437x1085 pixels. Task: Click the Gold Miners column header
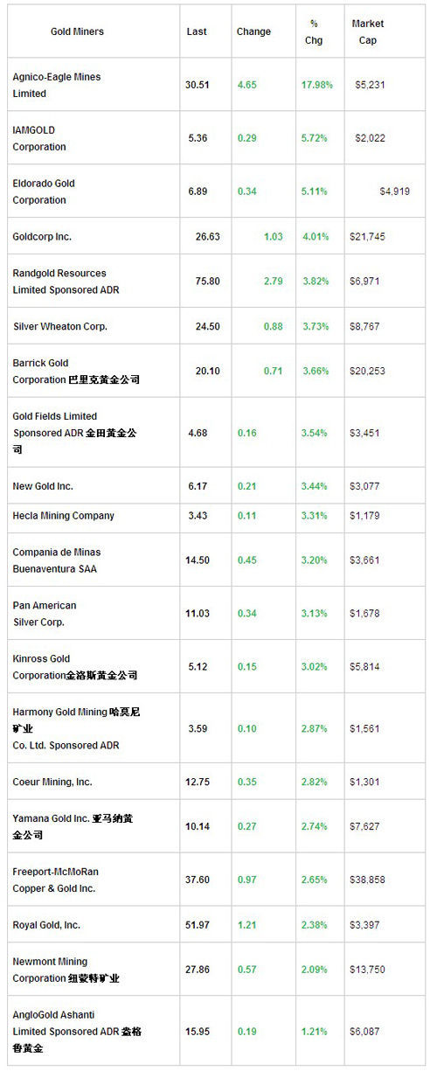77,31
